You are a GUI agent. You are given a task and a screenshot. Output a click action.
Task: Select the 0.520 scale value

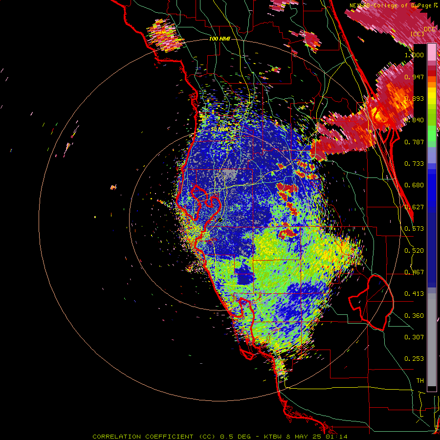point(414,251)
